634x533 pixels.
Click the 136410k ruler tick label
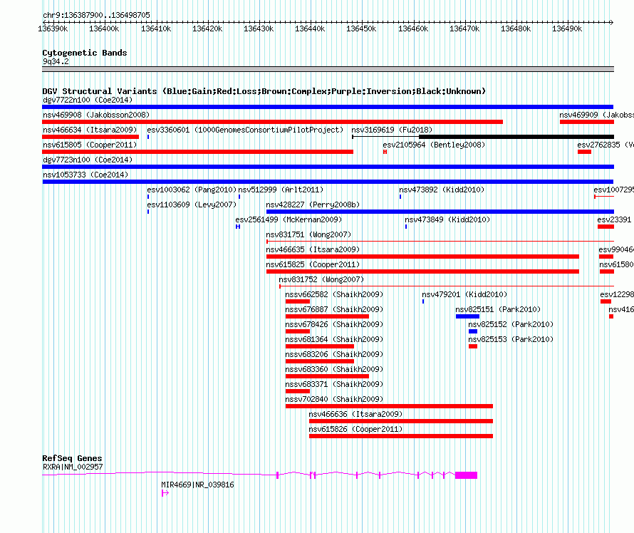click(x=156, y=29)
